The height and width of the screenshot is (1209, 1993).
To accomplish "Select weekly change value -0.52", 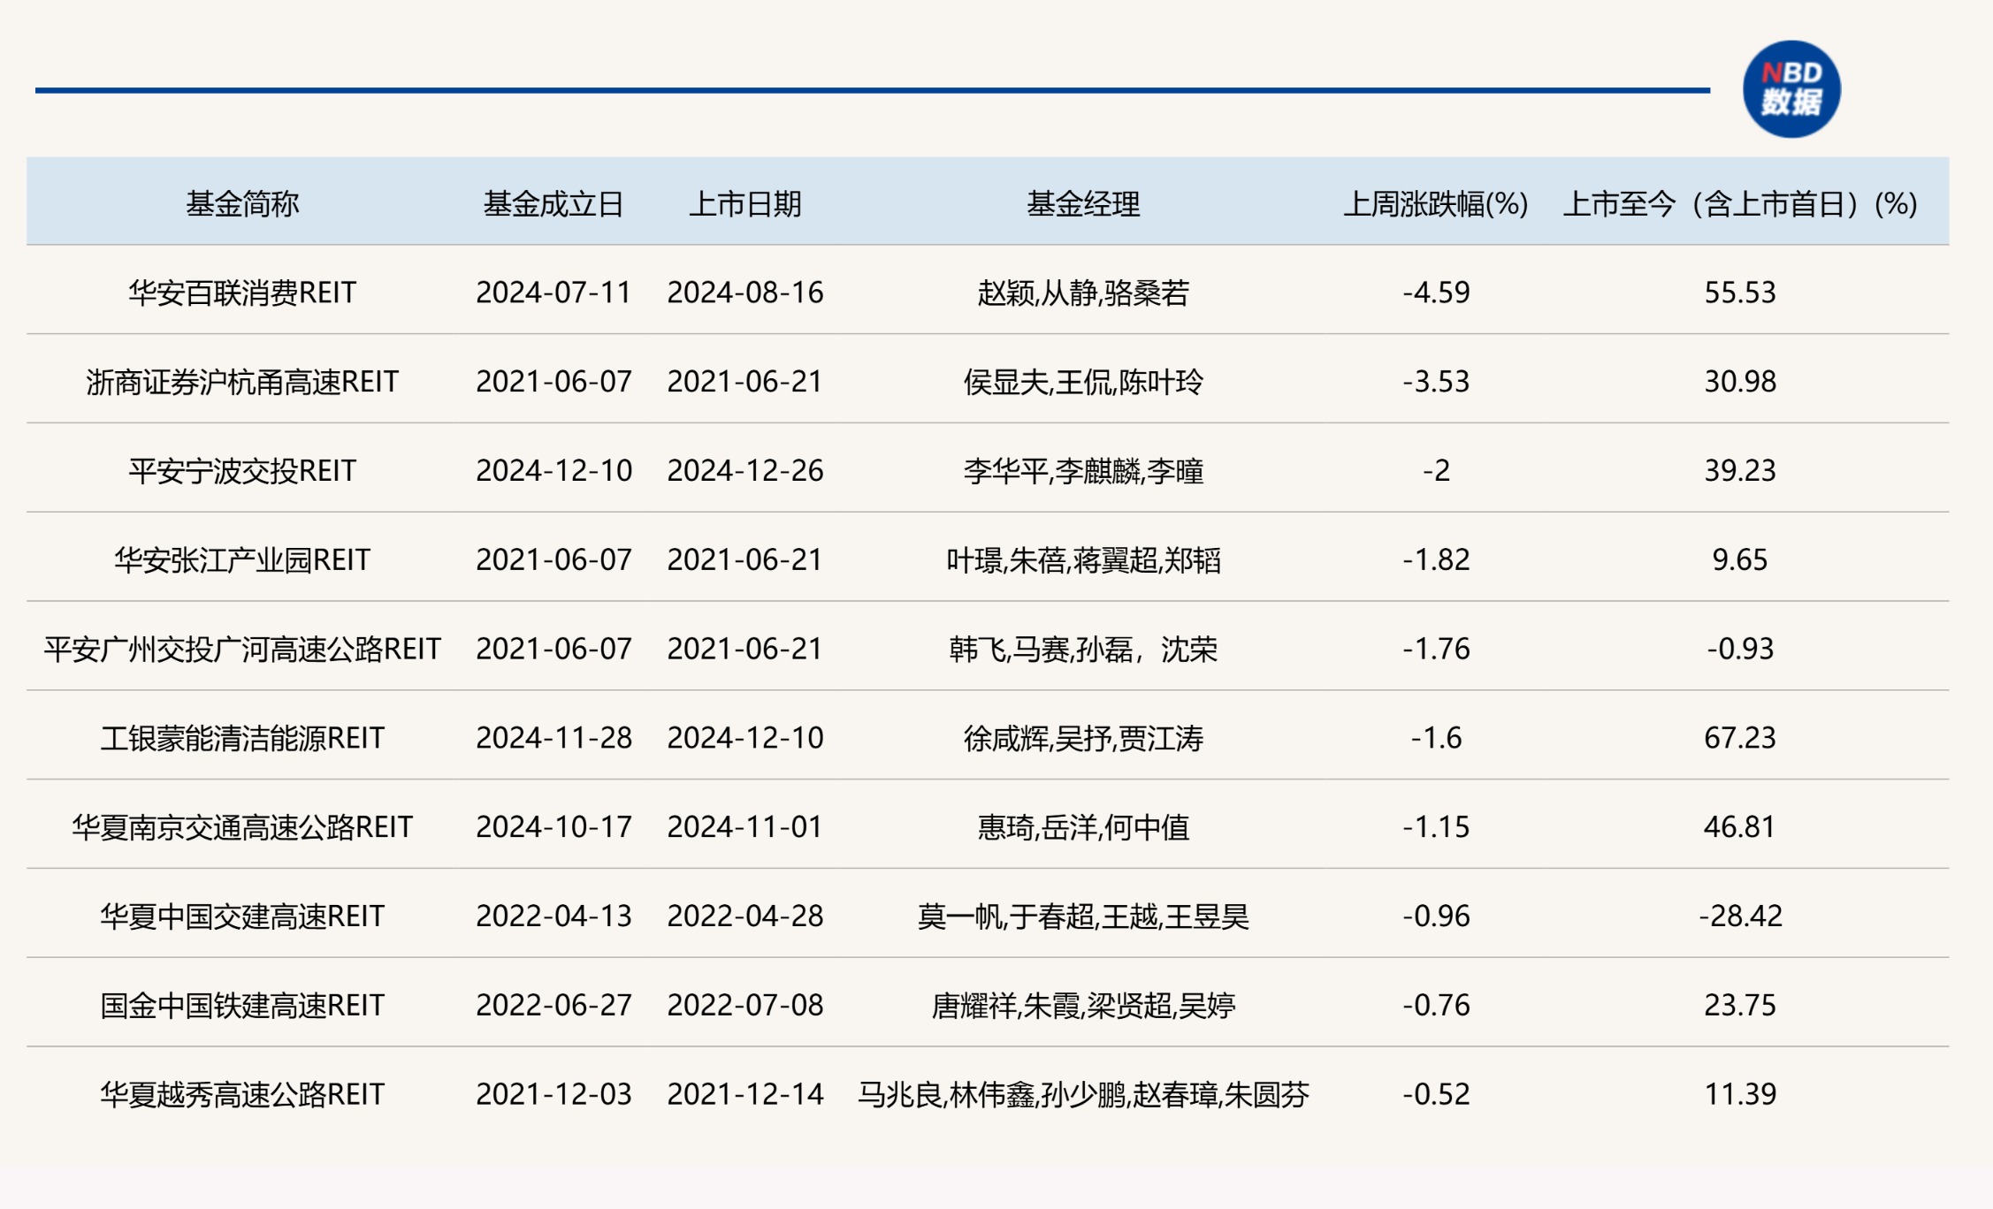I will pos(1436,1095).
